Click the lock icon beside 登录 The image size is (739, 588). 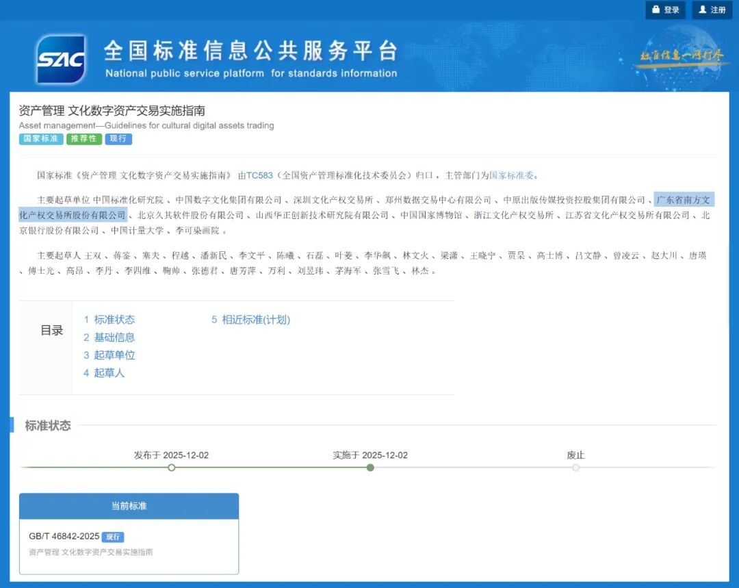pyautogui.click(x=656, y=10)
